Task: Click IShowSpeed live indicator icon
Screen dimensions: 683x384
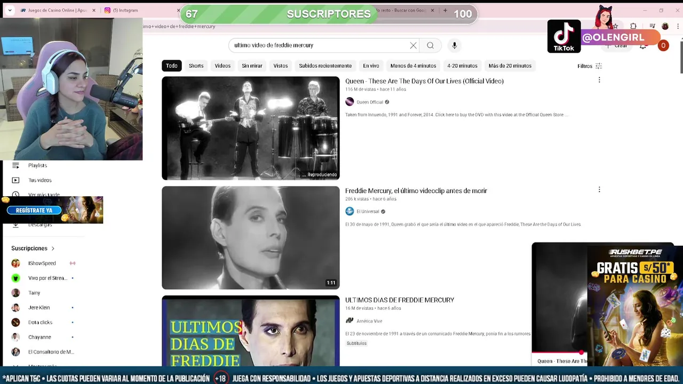Action: coord(73,263)
